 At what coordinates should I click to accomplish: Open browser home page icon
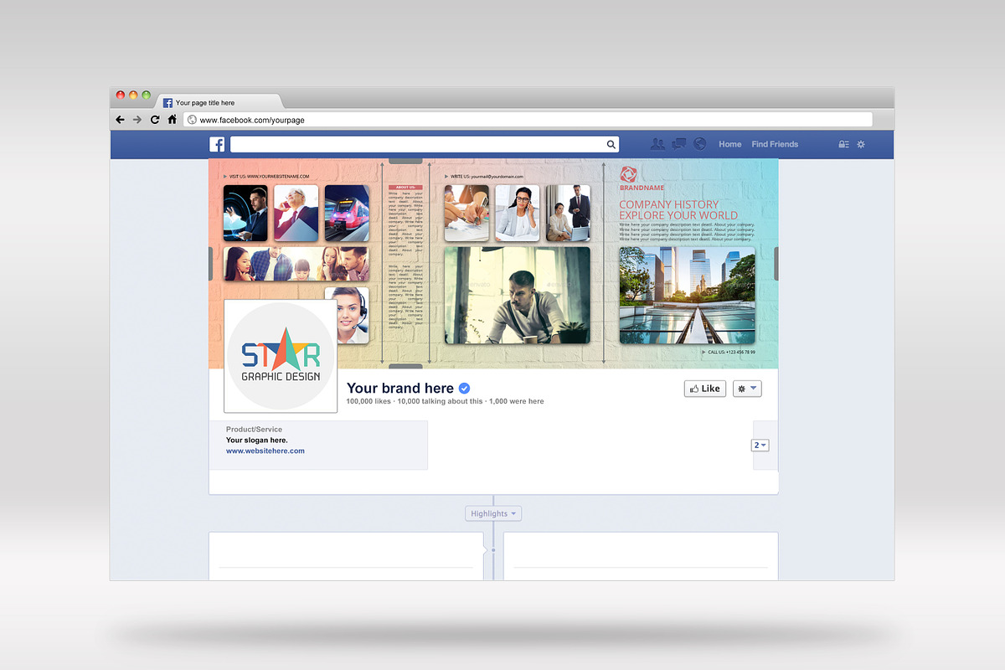pos(172,120)
